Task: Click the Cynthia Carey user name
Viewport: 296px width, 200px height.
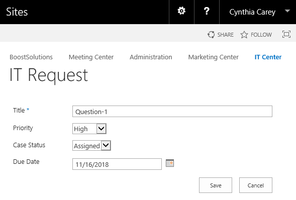Action: point(252,12)
